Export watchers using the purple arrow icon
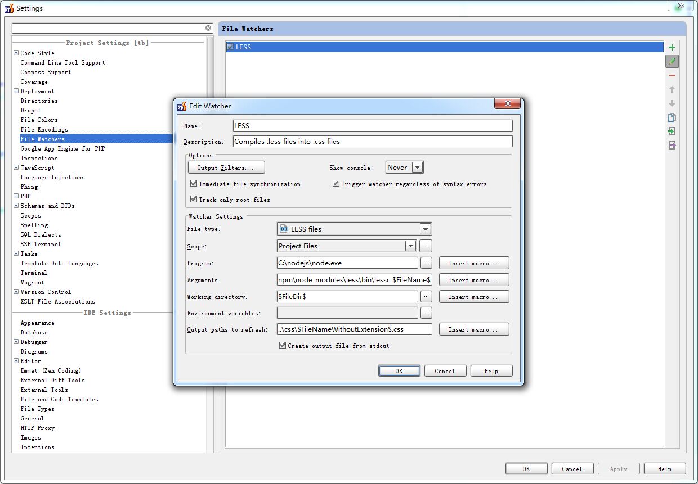 click(x=672, y=146)
